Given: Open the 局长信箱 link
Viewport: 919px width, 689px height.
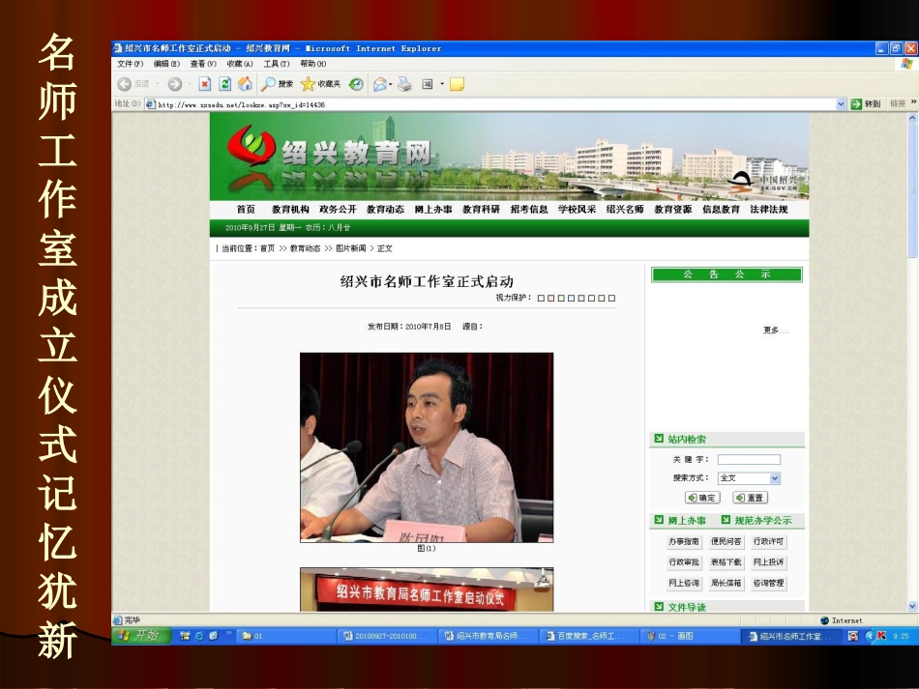Looking at the screenshot, I should click(726, 583).
